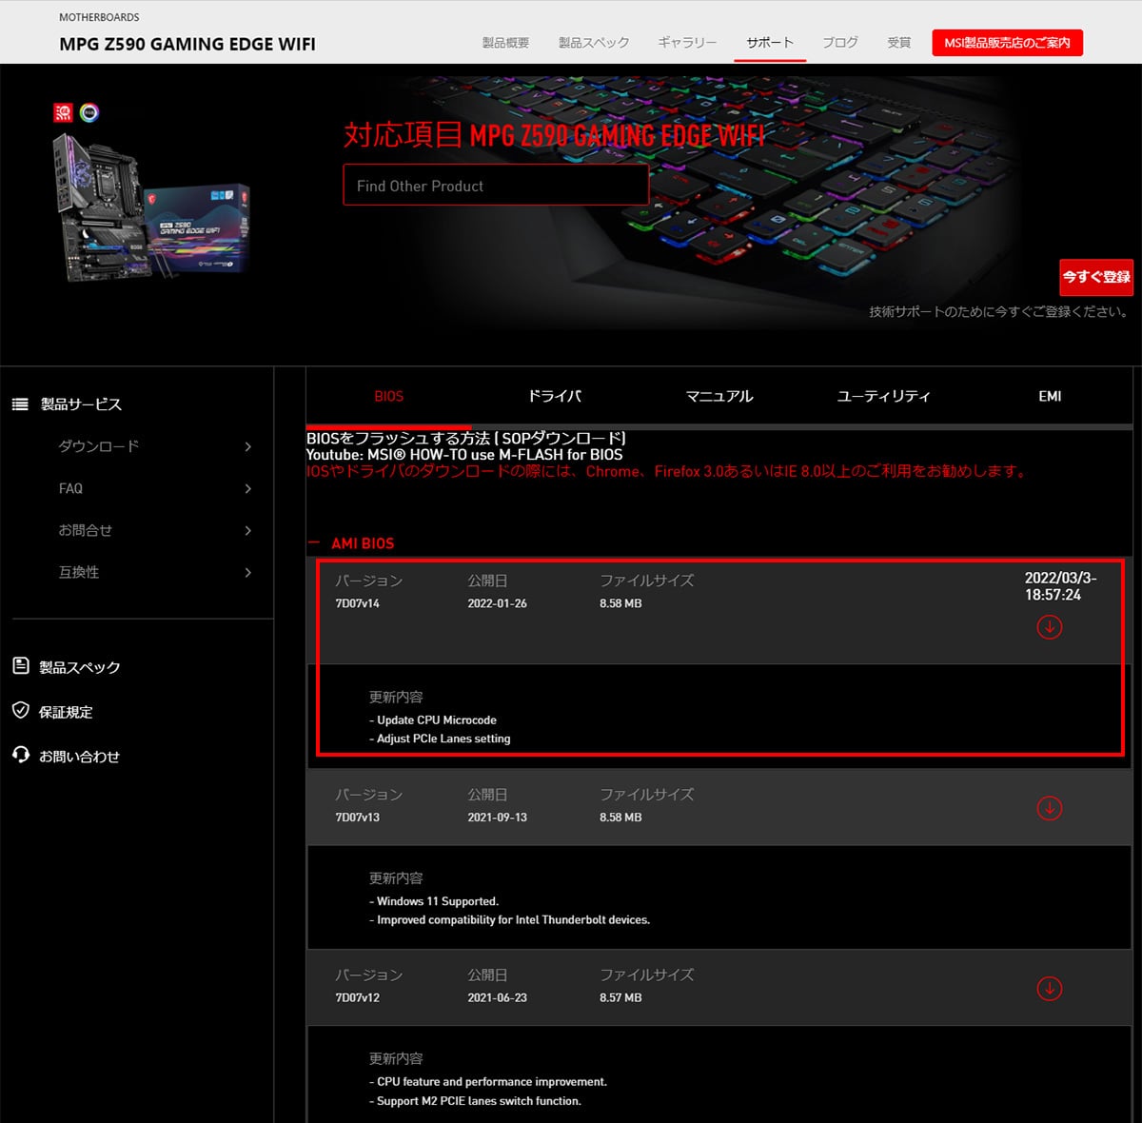The width and height of the screenshot is (1142, 1123).
Task: Click release date 2021-09-13
Action: [x=497, y=818]
